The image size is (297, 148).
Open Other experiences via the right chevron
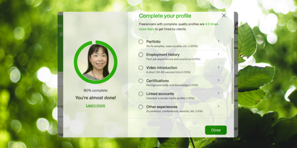tap(218, 106)
